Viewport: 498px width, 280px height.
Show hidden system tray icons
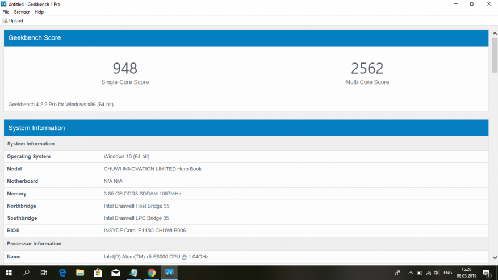point(411,273)
